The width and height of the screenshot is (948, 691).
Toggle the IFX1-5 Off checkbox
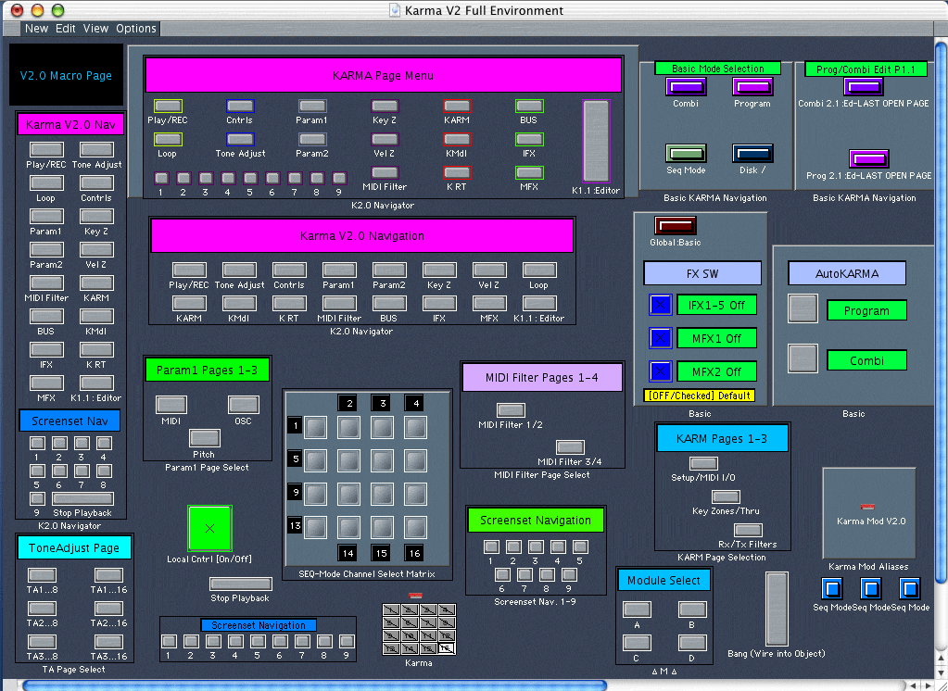660,305
